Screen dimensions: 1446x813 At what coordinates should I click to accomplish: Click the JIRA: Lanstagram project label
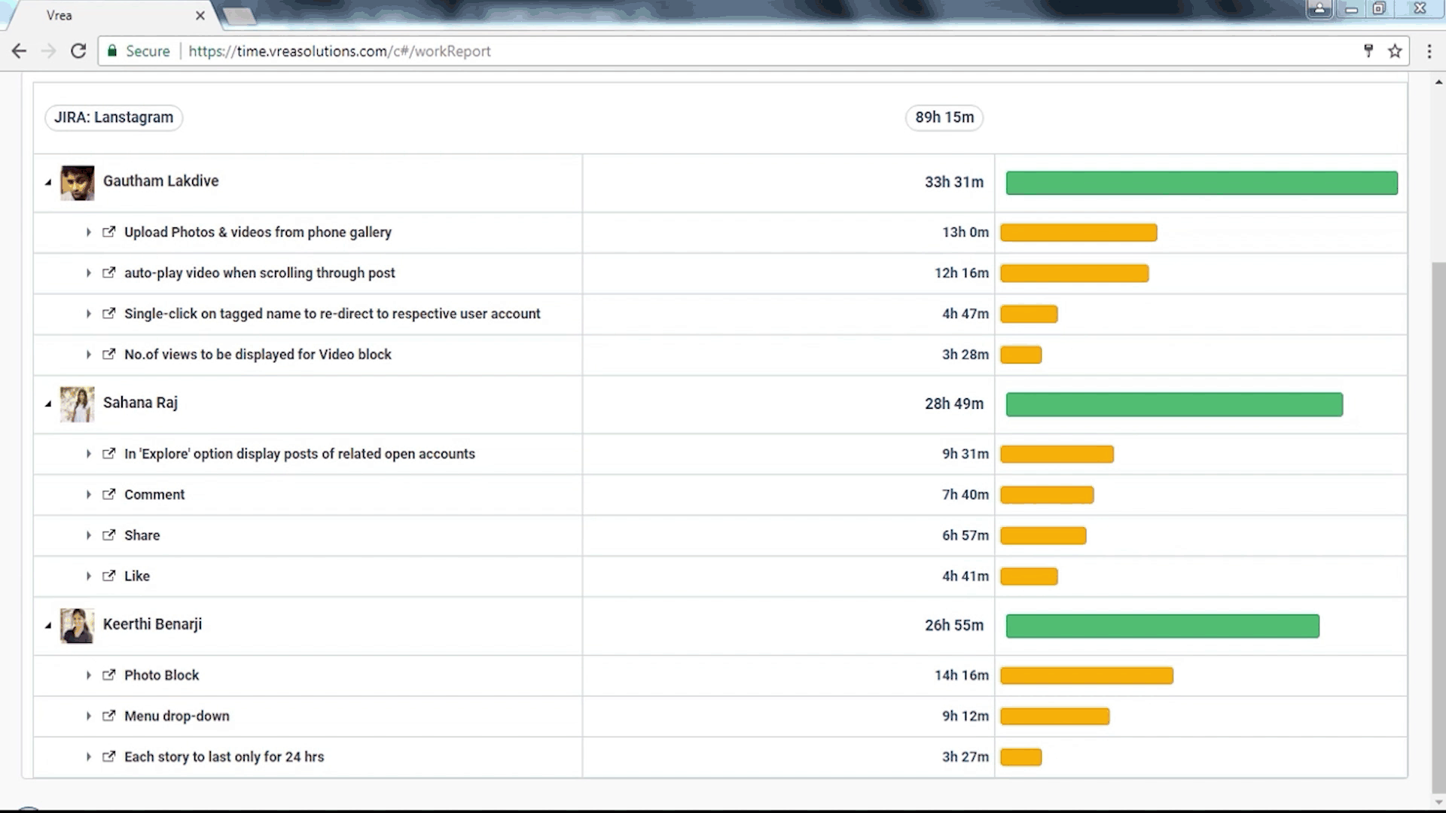114,117
